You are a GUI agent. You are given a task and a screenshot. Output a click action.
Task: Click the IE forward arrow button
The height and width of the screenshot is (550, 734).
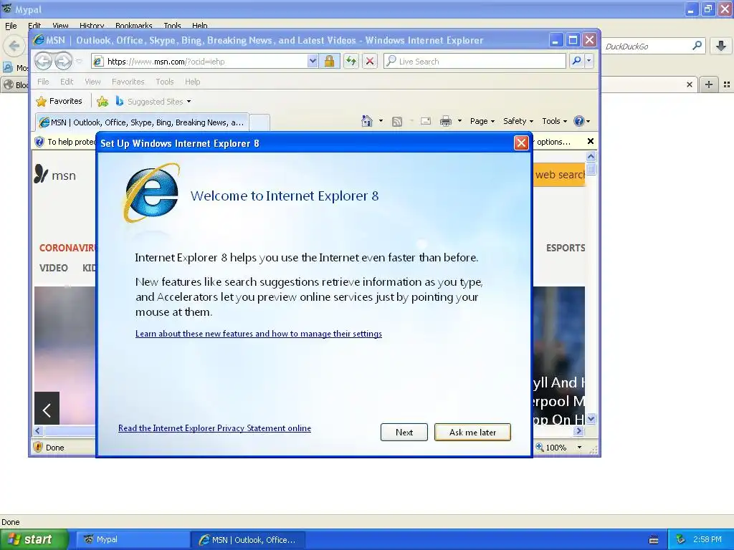(63, 61)
